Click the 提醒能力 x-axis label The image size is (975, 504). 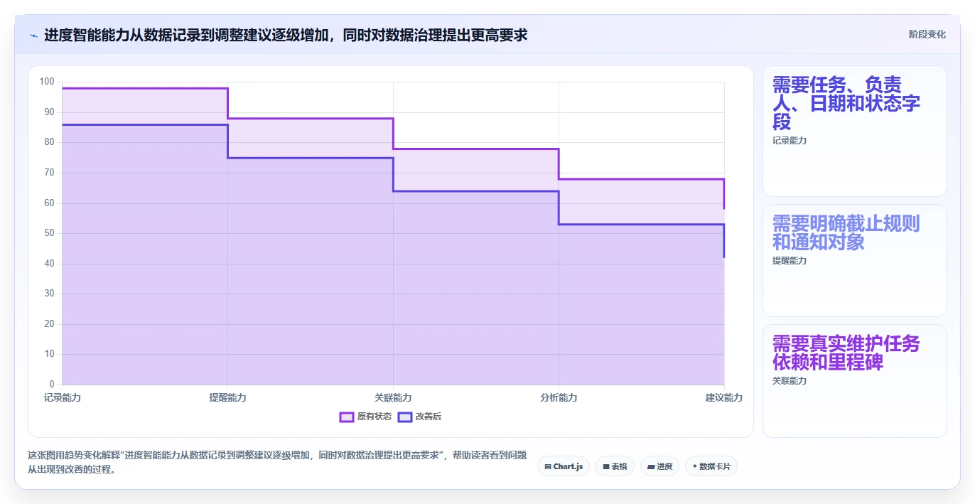(227, 397)
